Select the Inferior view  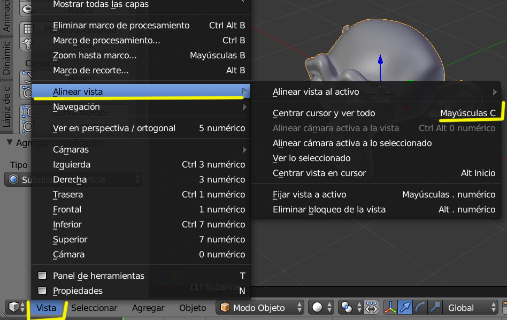[x=141, y=224]
